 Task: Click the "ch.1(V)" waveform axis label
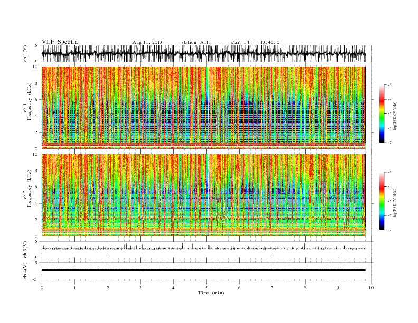tap(25, 53)
